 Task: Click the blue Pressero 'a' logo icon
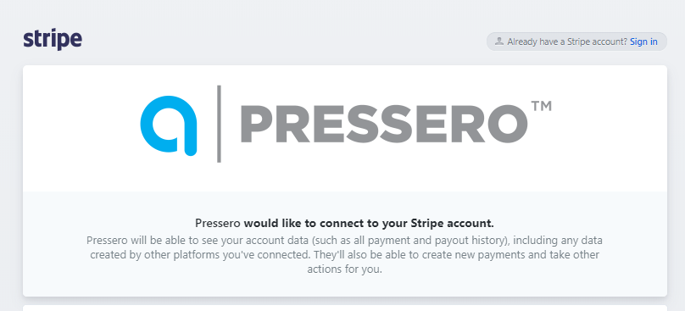[x=169, y=125]
